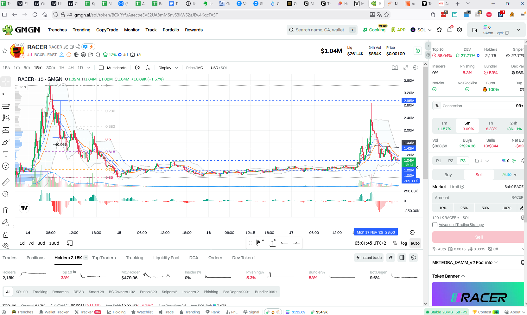The width and height of the screenshot is (527, 315).
Task: Open the SOL network dropdown
Action: (421, 30)
